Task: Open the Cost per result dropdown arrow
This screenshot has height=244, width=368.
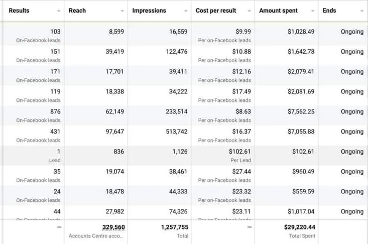Action: tap(250, 11)
